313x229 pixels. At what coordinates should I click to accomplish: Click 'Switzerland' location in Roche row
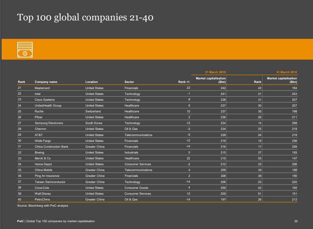pyautogui.click(x=93, y=111)
